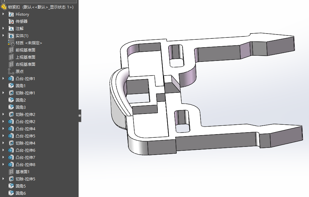Click the 凸台-拉伸6 extrude icon
The width and height of the screenshot is (309, 197).
pos(11,150)
